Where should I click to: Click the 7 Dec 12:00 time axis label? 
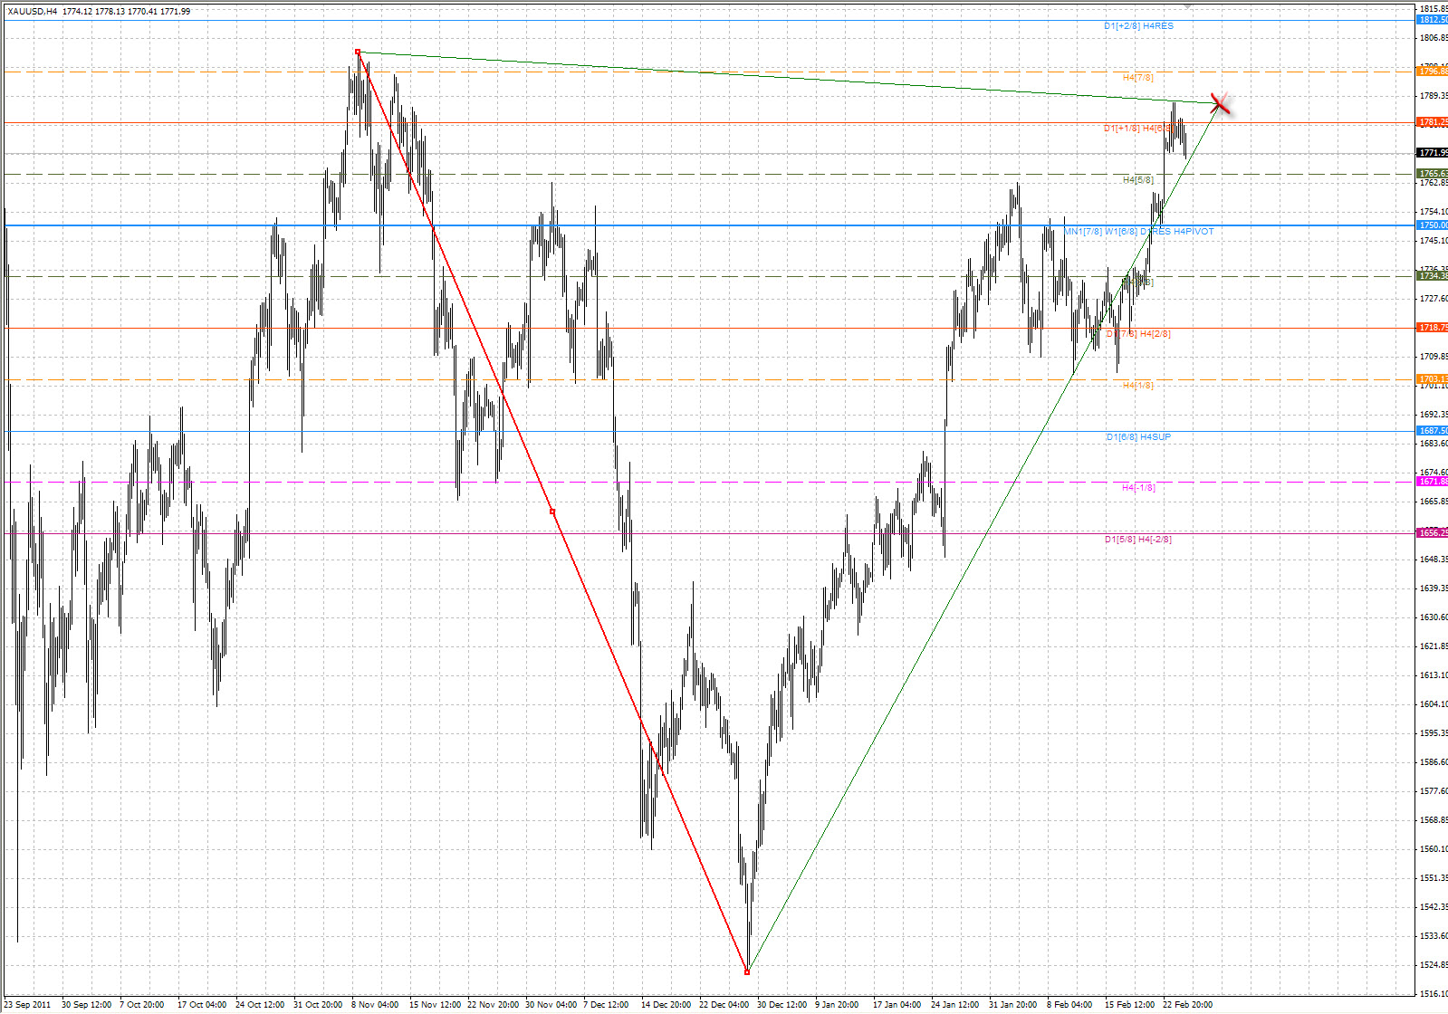click(606, 1004)
